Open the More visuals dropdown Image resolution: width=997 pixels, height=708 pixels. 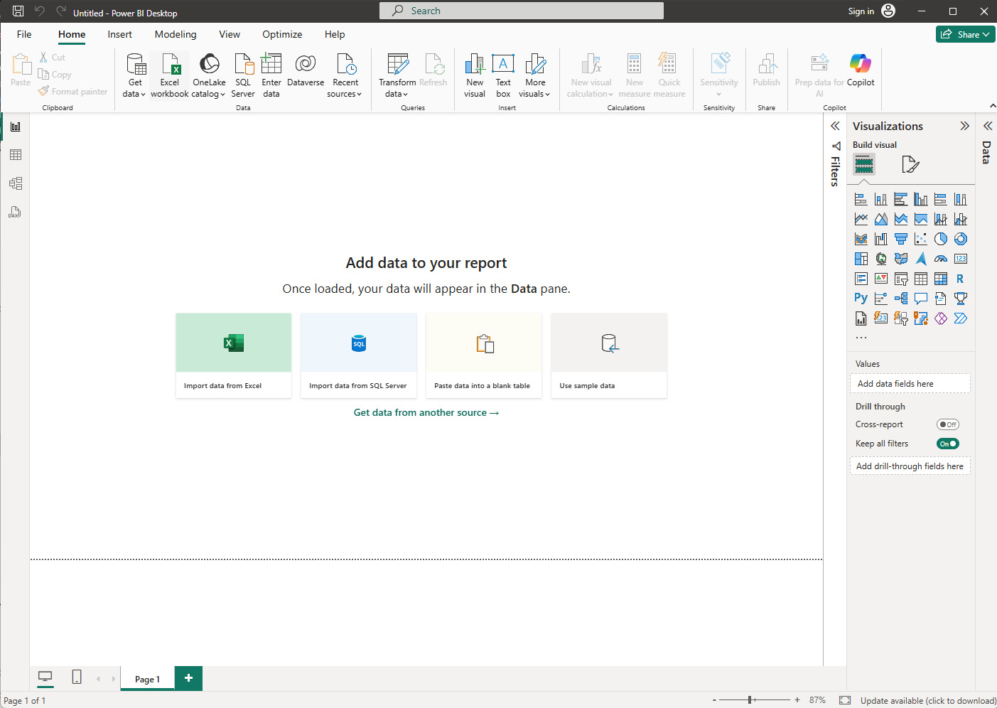click(x=535, y=75)
